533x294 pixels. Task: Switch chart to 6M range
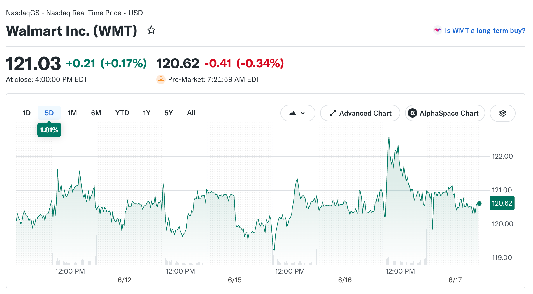click(96, 113)
